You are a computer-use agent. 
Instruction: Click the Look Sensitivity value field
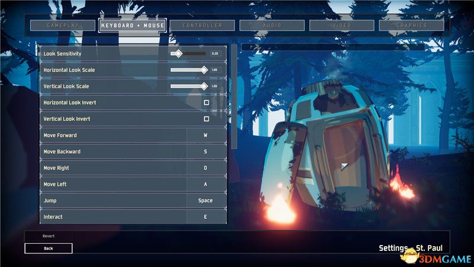coord(215,53)
